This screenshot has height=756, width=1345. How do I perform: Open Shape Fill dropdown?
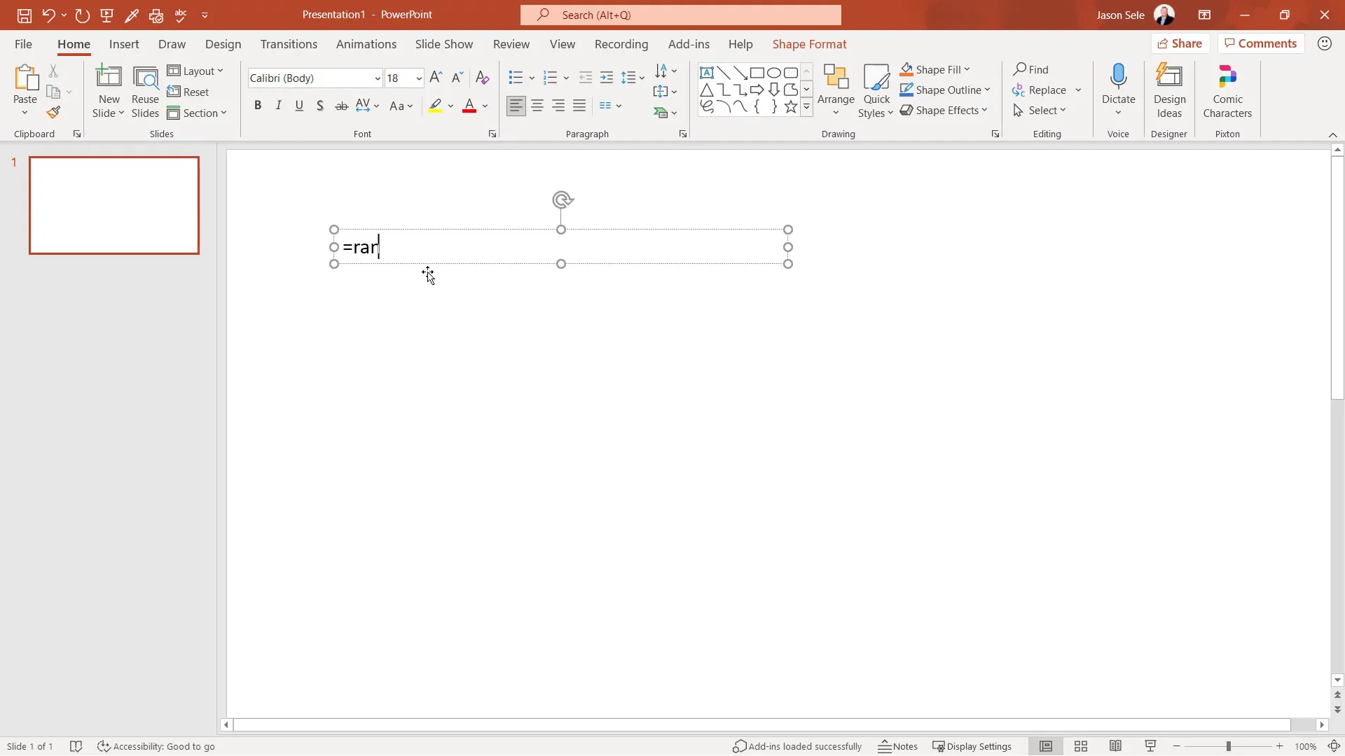935,69
